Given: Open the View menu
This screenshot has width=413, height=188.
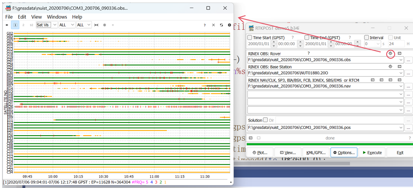Looking at the screenshot, I should click(x=37, y=17).
